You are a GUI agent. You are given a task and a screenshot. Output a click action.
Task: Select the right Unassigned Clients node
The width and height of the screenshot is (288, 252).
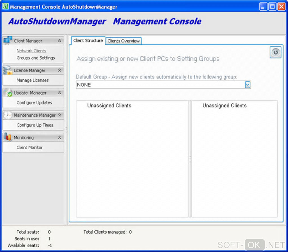coord(224,106)
